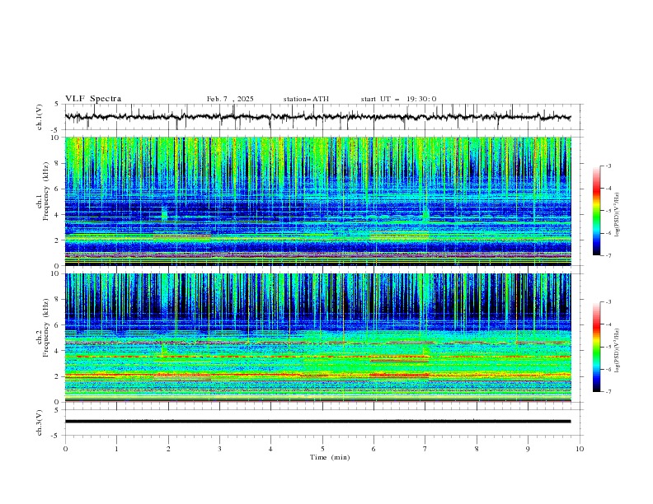Click the time axis tick label "1"
The width and height of the screenshot is (653, 504).
pos(116,449)
